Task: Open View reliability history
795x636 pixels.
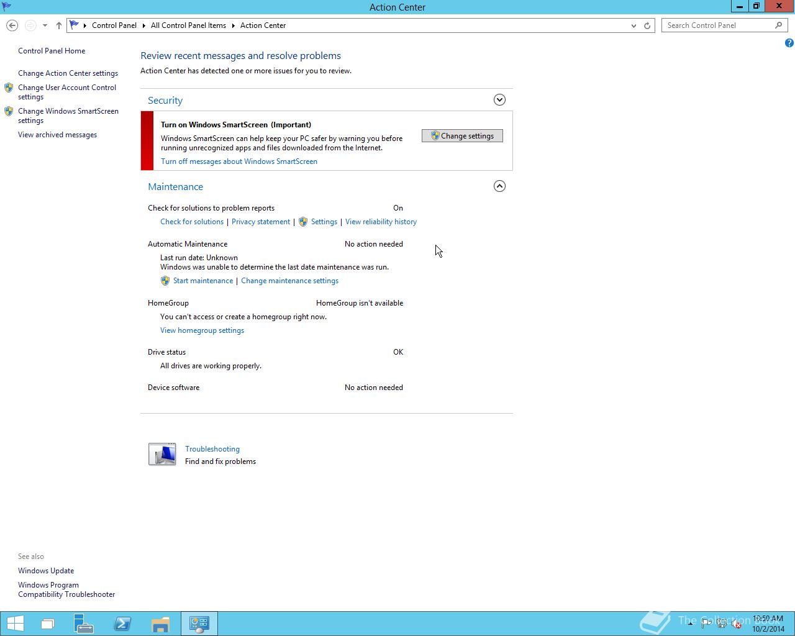Action: (381, 222)
